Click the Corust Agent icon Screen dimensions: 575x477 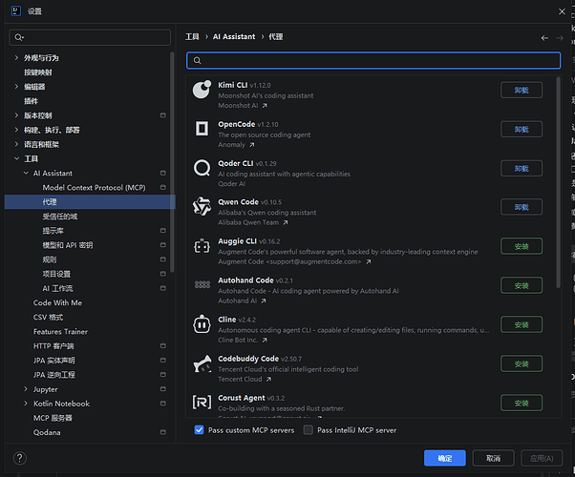pos(202,403)
